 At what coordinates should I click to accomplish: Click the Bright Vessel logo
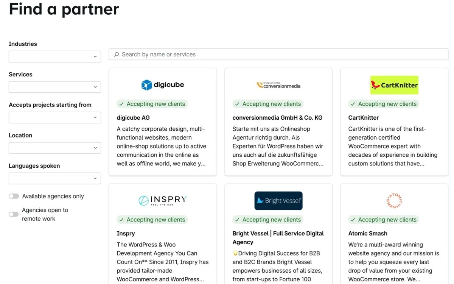tap(278, 201)
